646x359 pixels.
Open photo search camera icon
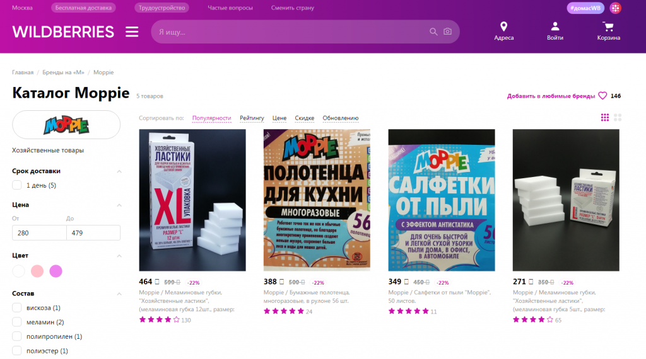click(x=447, y=31)
